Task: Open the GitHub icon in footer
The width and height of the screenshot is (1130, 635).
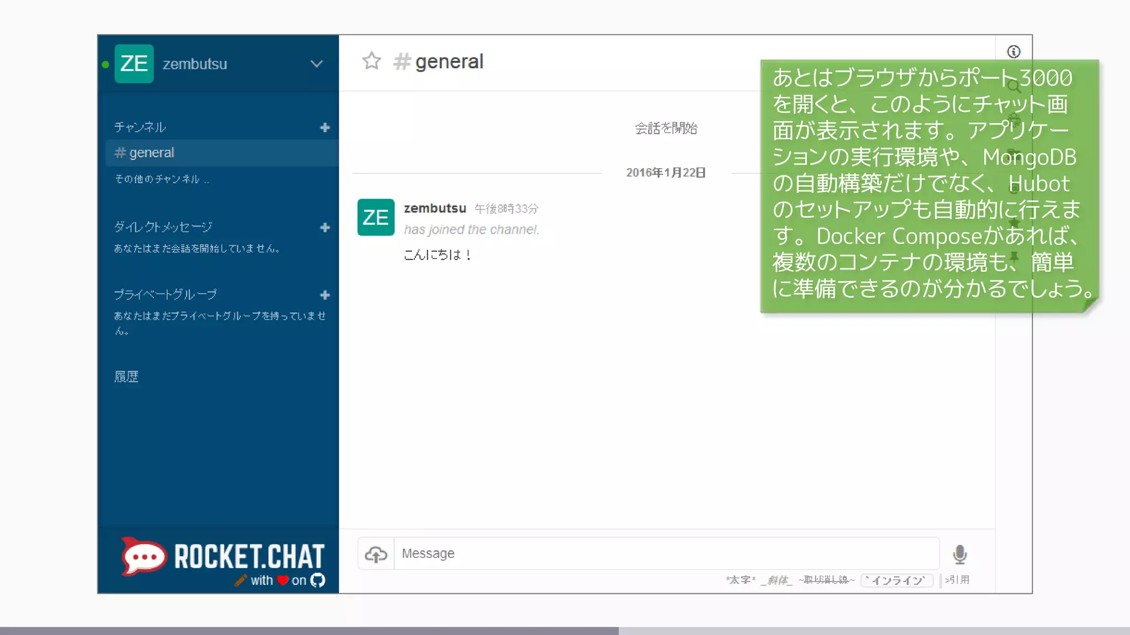Action: (x=318, y=580)
